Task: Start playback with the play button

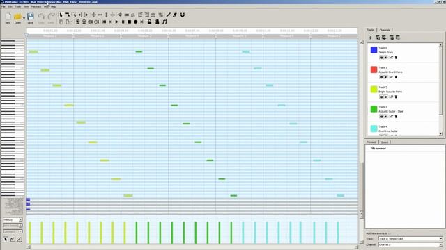Action: (x=117, y=22)
